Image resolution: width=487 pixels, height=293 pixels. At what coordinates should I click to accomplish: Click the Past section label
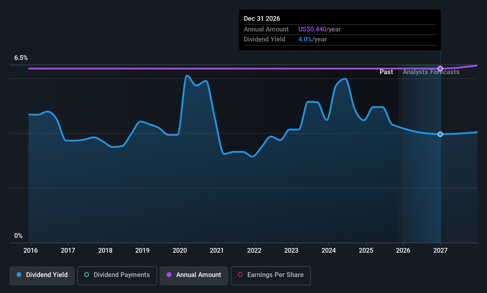386,72
